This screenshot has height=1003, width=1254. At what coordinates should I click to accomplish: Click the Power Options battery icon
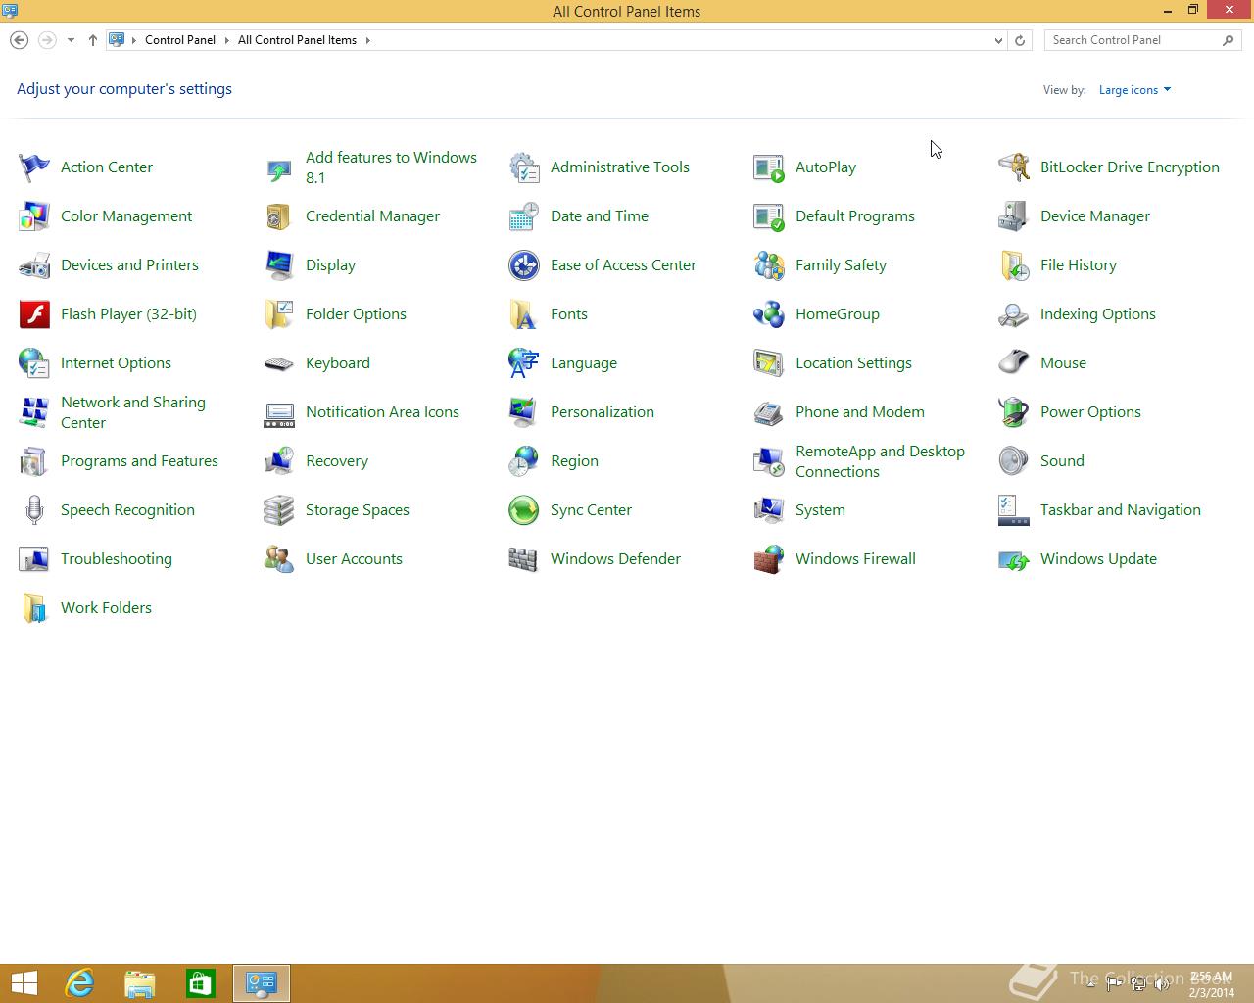click(1014, 412)
